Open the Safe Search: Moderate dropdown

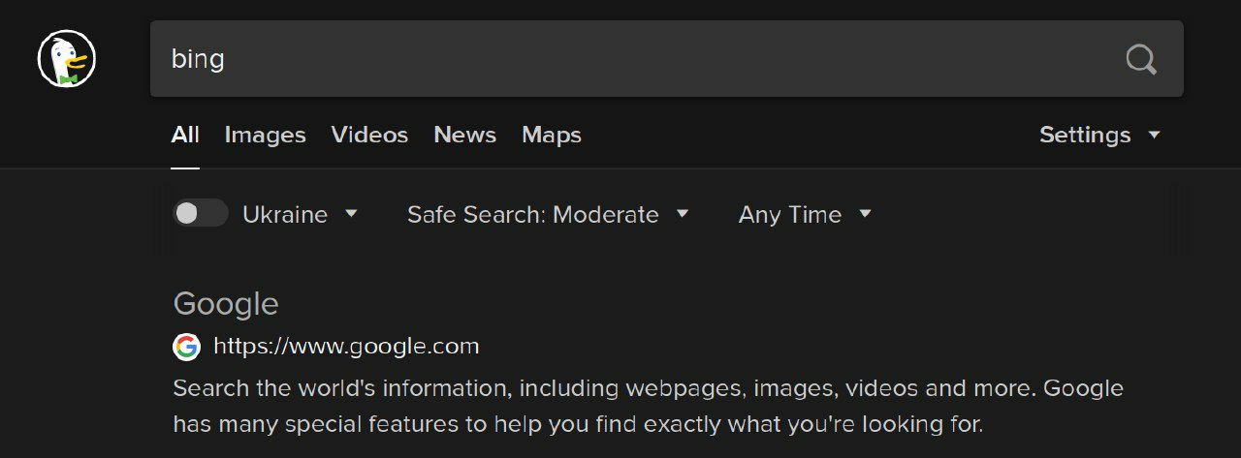tap(532, 214)
